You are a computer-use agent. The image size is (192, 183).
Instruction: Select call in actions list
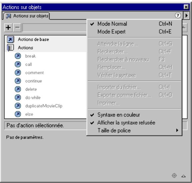click(x=29, y=64)
